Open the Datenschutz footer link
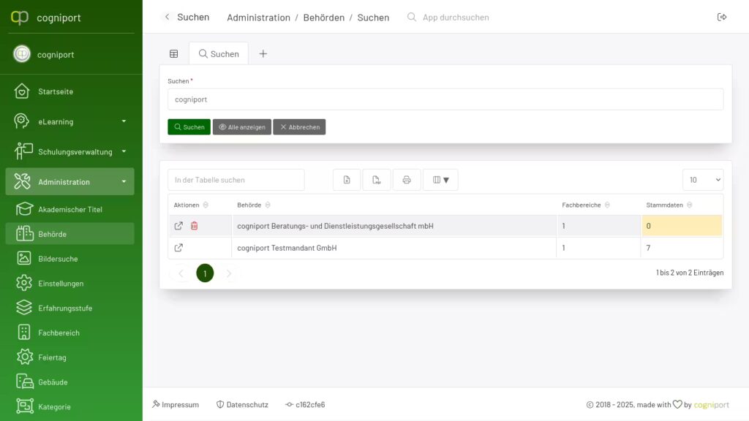749x421 pixels. 243,404
